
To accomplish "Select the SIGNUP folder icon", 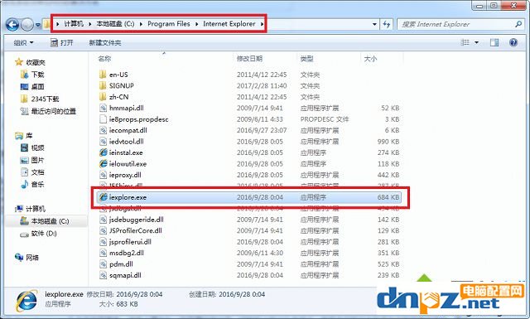I will [x=103, y=85].
